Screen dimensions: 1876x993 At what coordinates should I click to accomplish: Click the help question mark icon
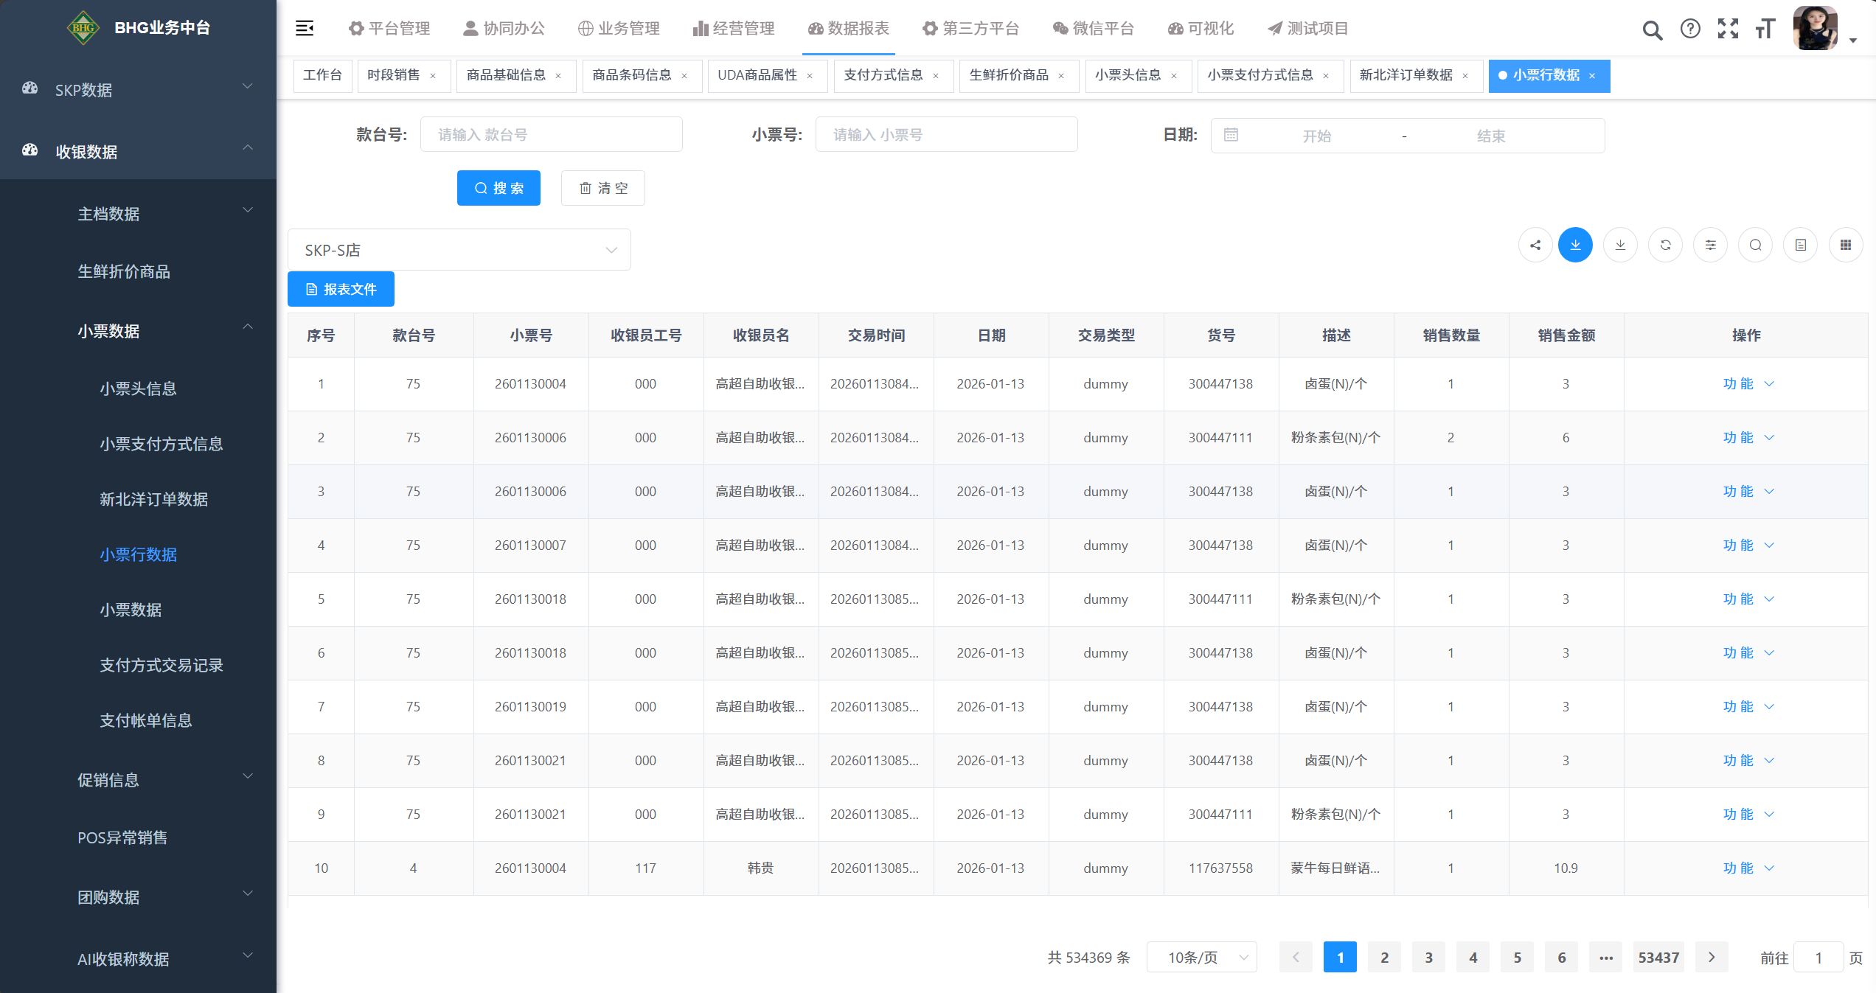point(1689,29)
